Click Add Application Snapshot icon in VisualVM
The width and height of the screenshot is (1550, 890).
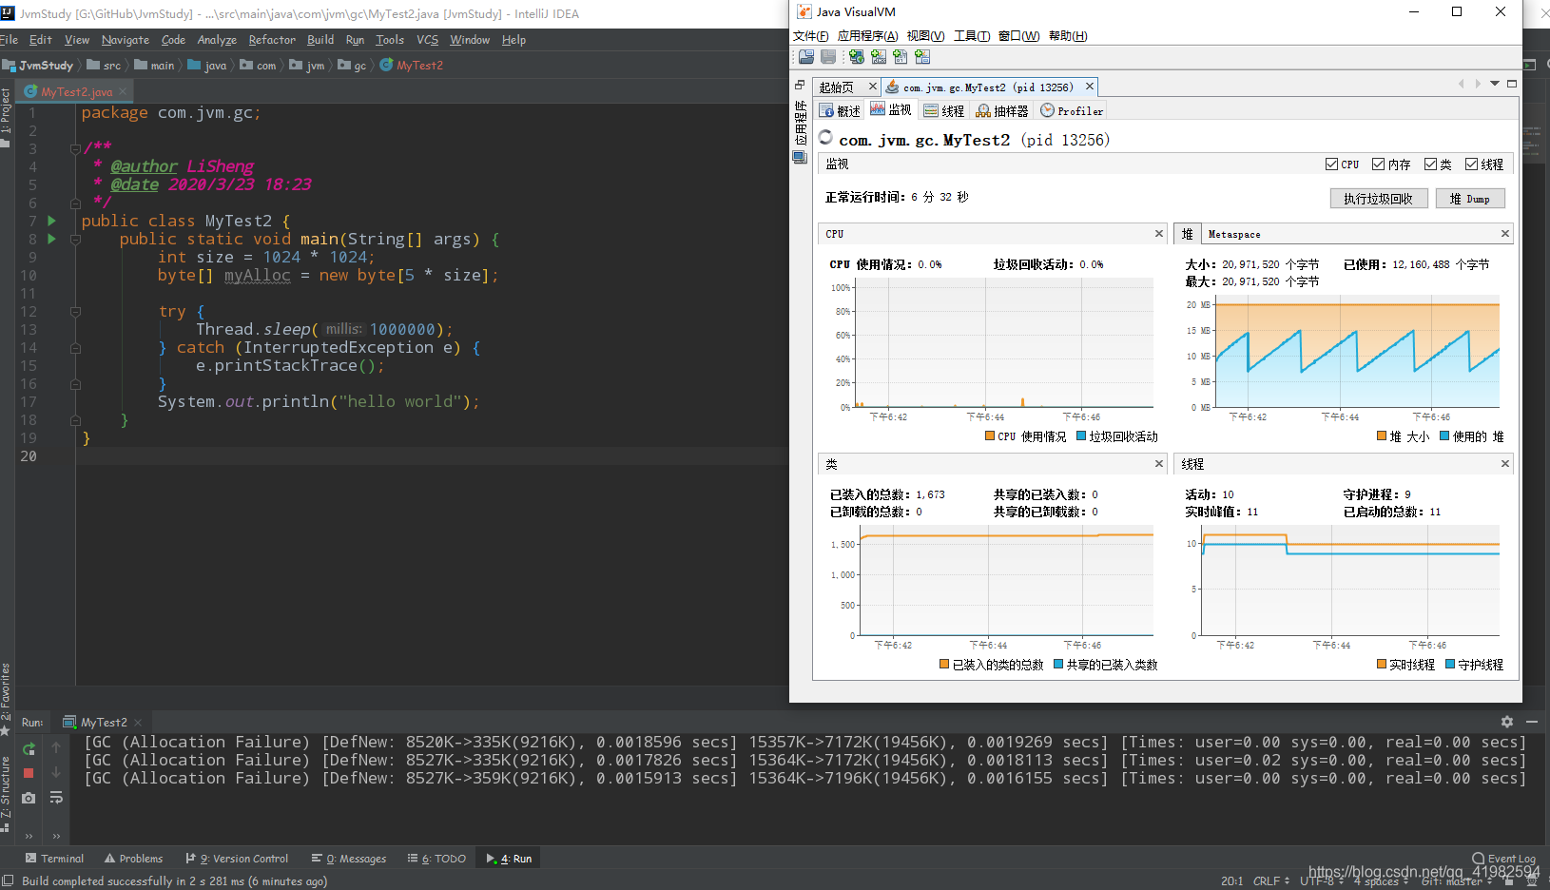coord(922,57)
